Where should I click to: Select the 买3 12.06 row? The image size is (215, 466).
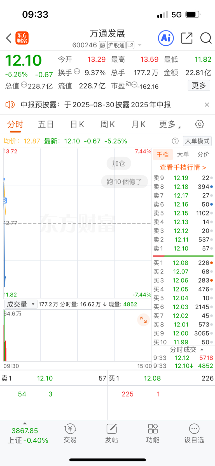coord(183,280)
